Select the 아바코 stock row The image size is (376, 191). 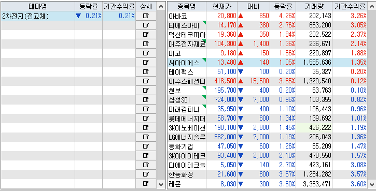268,16
